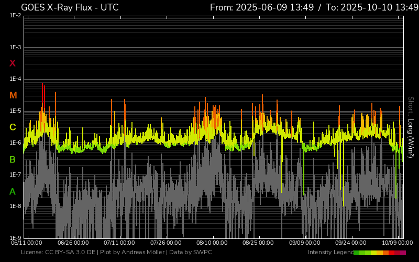Click the License CC BY-SA 3.0 DE text
Image resolution: width=419 pixels, height=262 pixels.
click(x=58, y=253)
